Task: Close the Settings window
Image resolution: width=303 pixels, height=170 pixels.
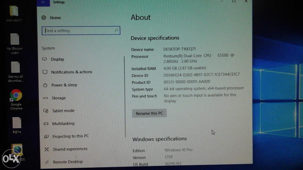Action: click(x=246, y=2)
